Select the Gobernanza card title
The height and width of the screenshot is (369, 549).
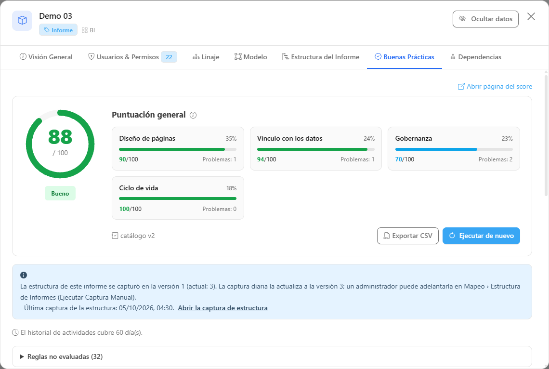pos(414,138)
